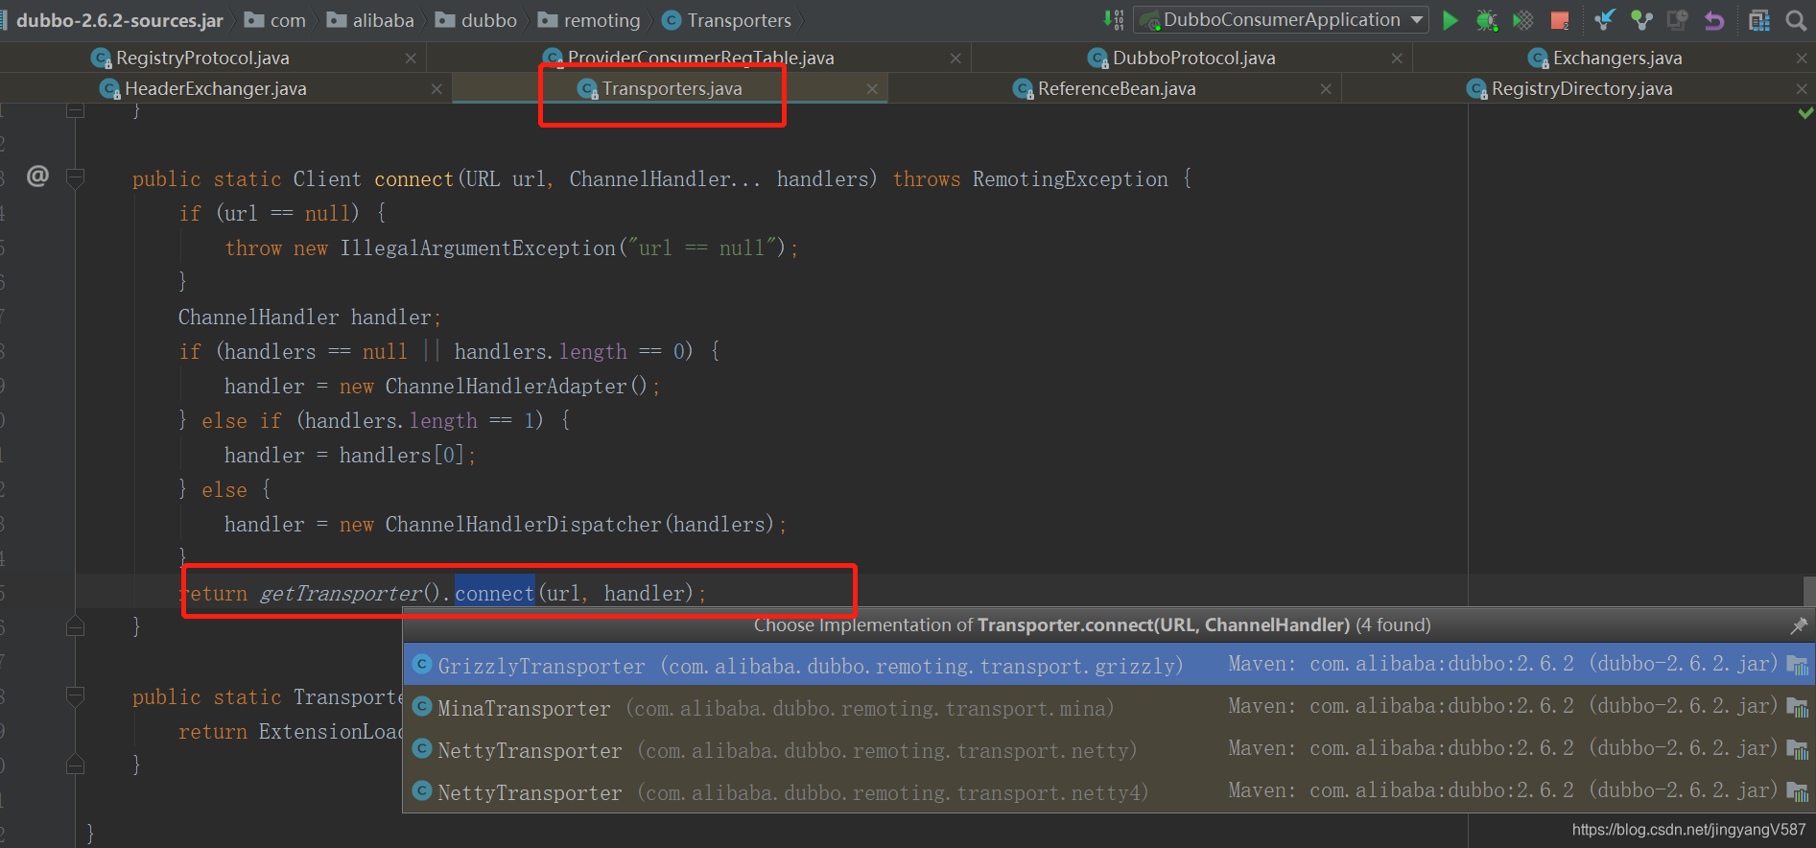Click fold end marker of getTransporter method
Image resolution: width=1816 pixels, height=848 pixels.
point(75,765)
